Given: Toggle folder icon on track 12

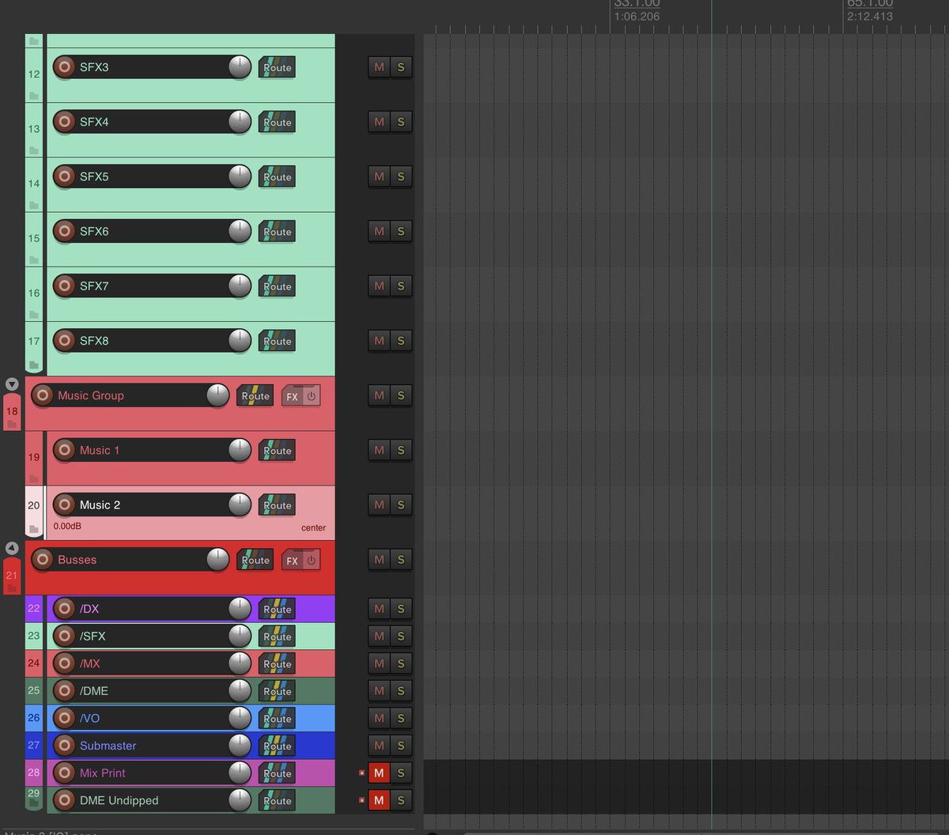Looking at the screenshot, I should pyautogui.click(x=33, y=95).
